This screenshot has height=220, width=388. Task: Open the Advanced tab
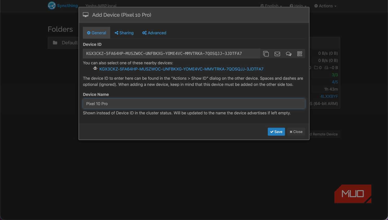(x=154, y=33)
